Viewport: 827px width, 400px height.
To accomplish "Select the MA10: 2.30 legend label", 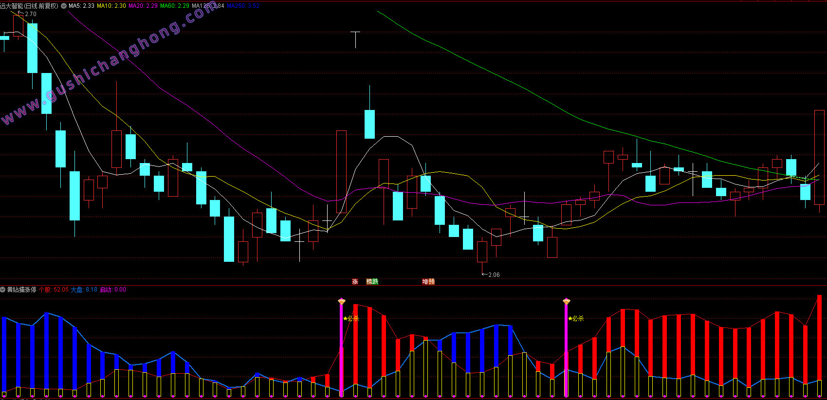I will coord(111,6).
